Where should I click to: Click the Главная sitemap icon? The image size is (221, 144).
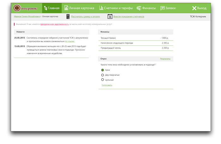point(46,8)
